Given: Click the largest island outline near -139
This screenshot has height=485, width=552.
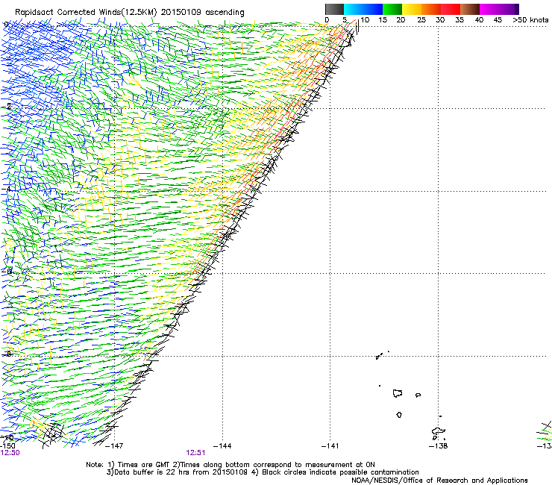Looking at the screenshot, I should point(398,393).
